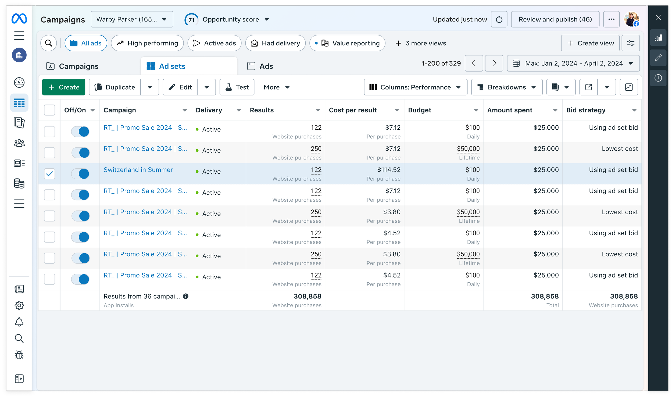
Task: Open the ad creative list icon in sidebar
Action: (19, 163)
